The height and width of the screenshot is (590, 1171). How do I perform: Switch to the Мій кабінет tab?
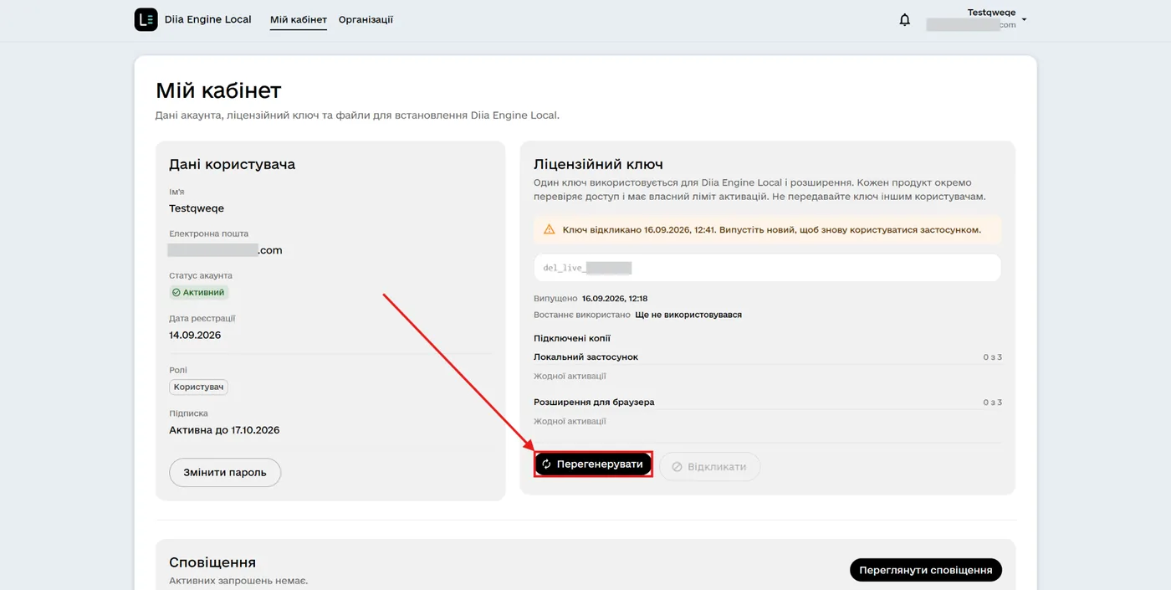click(299, 19)
